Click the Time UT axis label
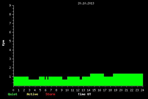The image size is (148, 99). pyautogui.click(x=84, y=94)
